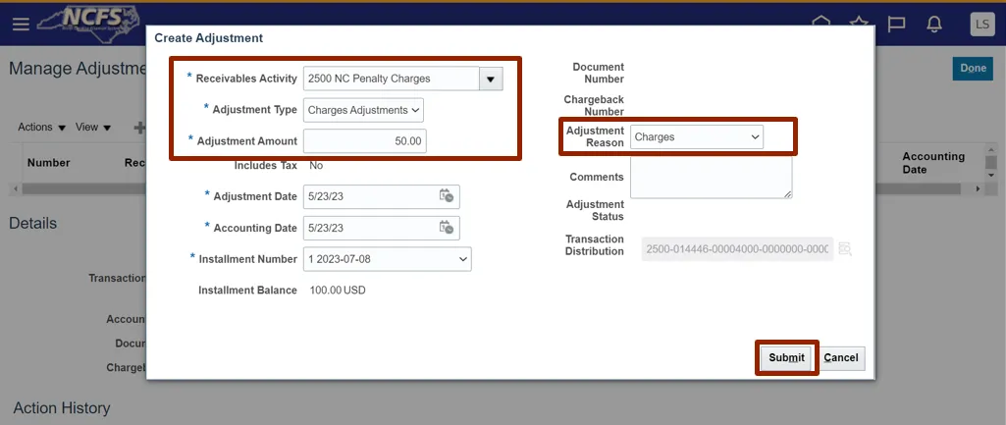Click the Adjustment Amount field
The height and width of the screenshot is (425, 1006).
pos(365,141)
